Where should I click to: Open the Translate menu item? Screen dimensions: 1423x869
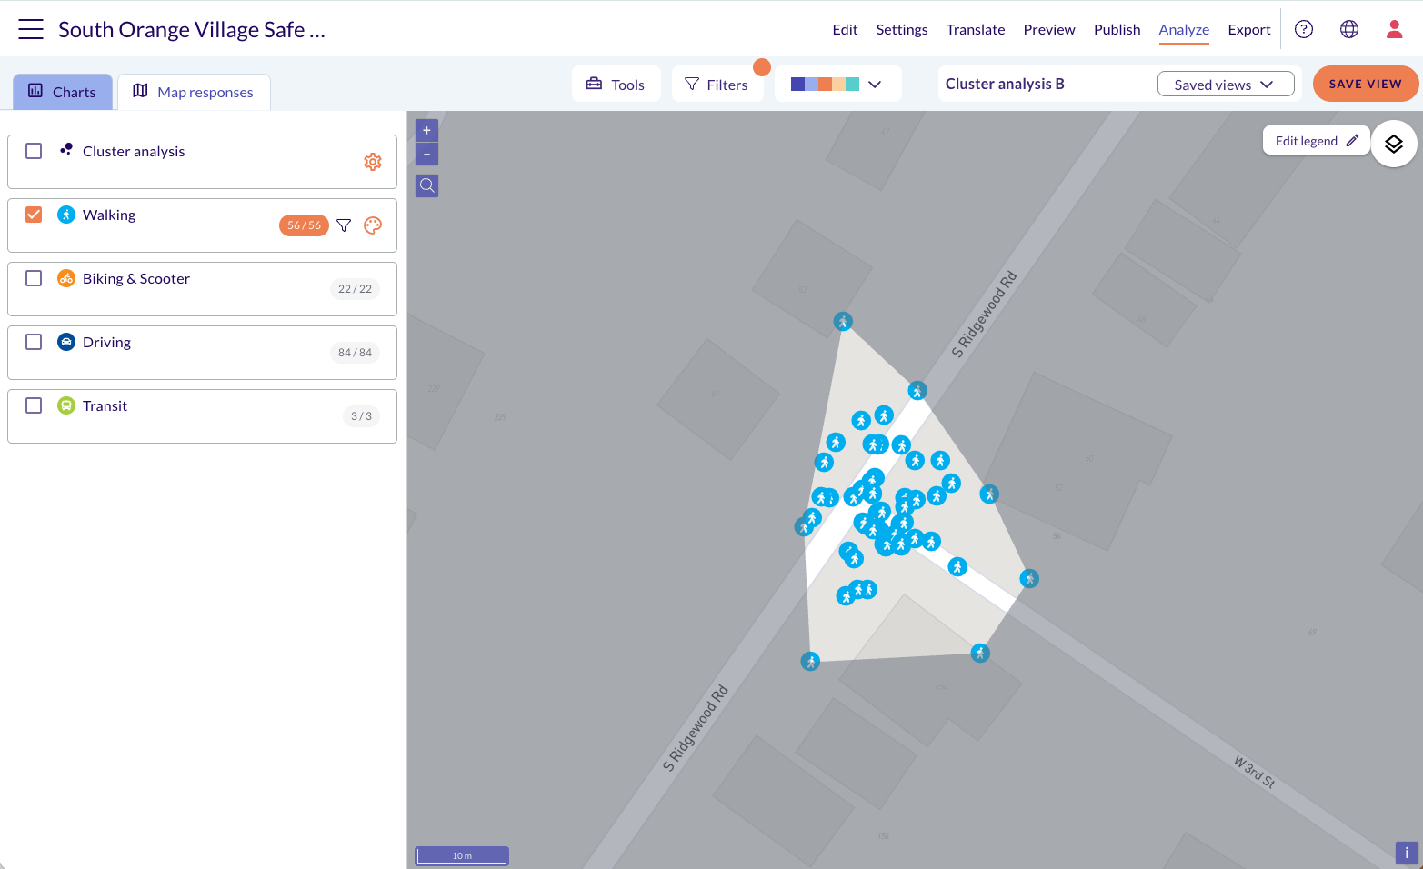[976, 29]
